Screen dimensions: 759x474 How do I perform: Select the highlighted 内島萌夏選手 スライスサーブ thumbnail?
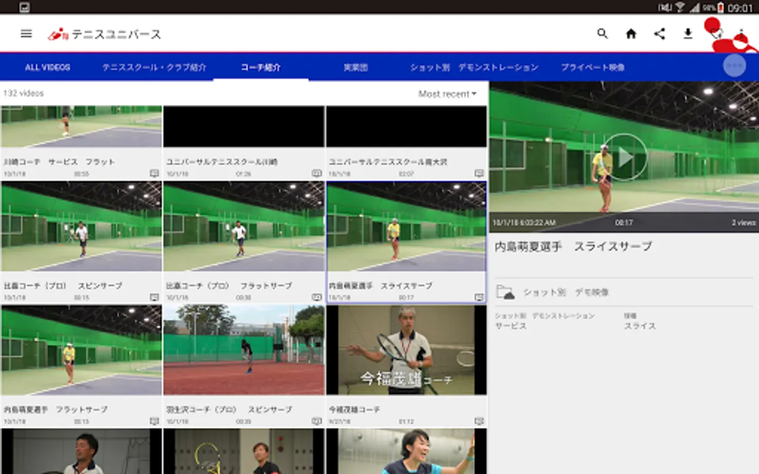[x=406, y=226]
